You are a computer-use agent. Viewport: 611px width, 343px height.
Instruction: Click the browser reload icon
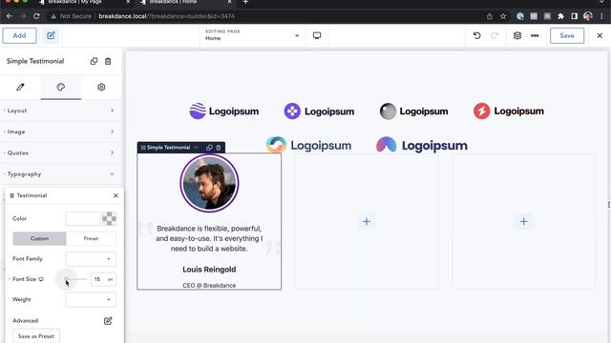[x=36, y=16]
